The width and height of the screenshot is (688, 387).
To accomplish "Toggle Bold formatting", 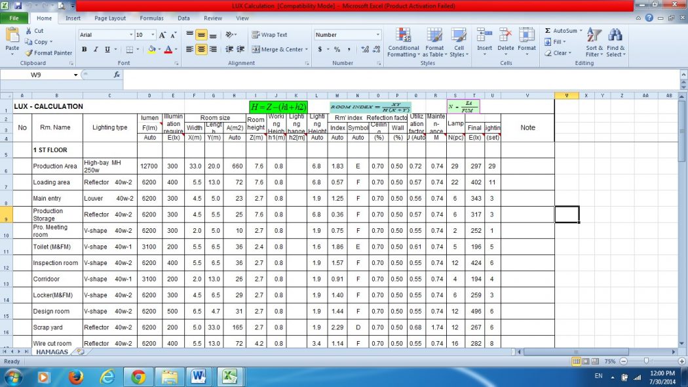I will [x=85, y=49].
